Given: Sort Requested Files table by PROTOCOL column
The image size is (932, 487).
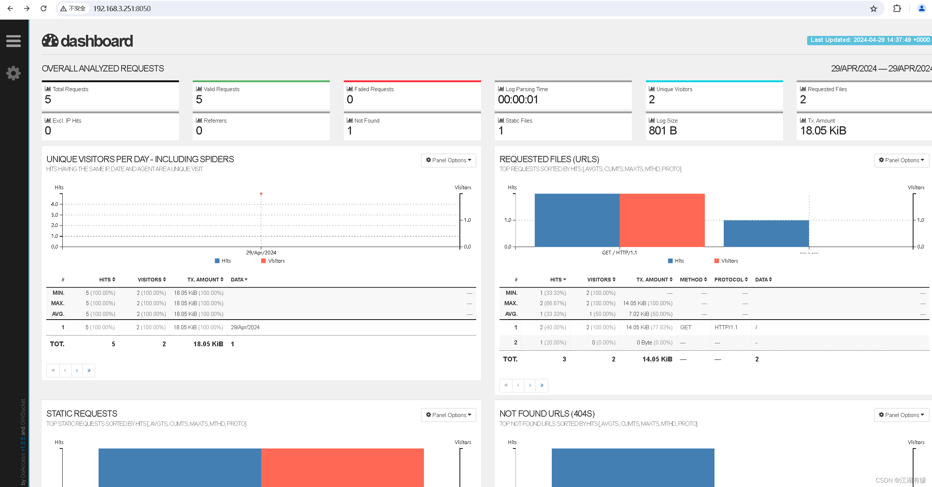Looking at the screenshot, I should (x=731, y=280).
